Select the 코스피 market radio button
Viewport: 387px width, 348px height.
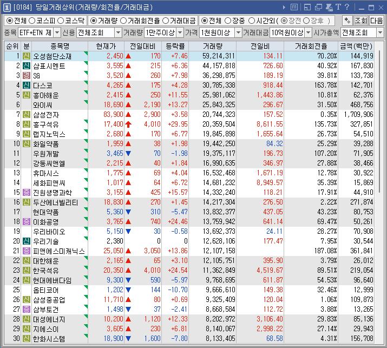point(32,21)
